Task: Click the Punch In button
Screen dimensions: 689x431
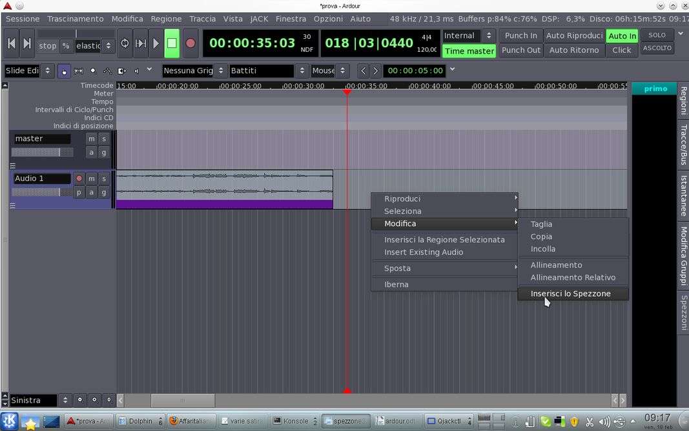Action: [x=520, y=36]
